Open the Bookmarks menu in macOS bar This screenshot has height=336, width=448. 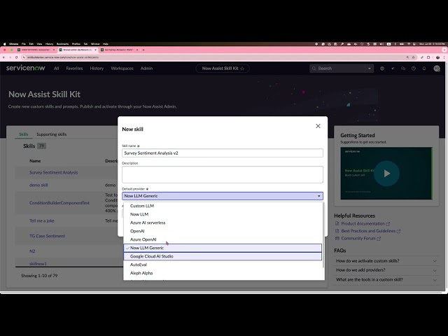62,44
